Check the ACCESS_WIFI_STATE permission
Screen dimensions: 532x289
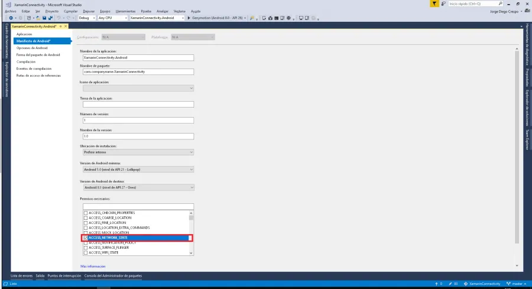(x=86, y=253)
